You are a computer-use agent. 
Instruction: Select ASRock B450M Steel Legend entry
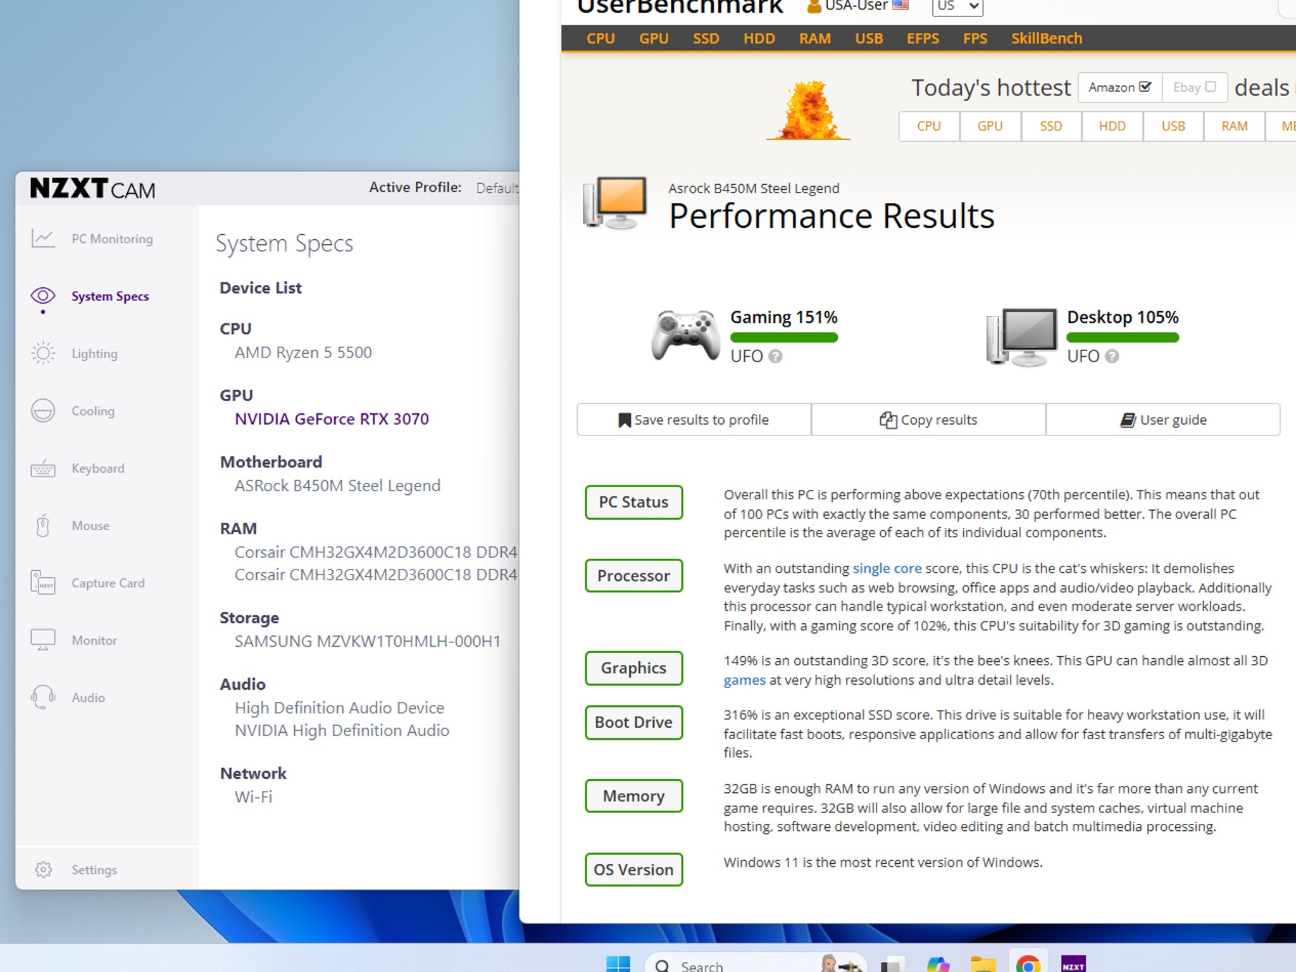(337, 485)
